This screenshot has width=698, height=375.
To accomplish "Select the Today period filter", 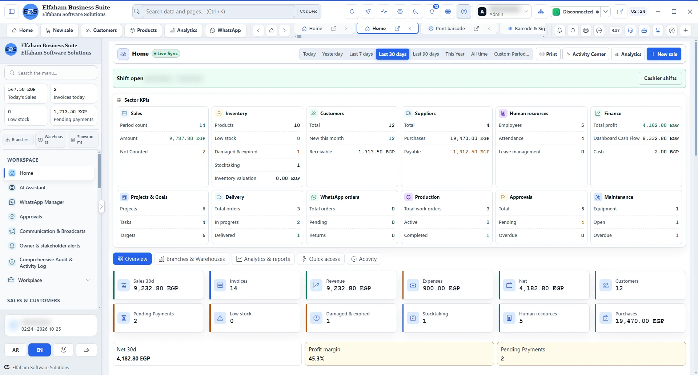I will coord(309,54).
